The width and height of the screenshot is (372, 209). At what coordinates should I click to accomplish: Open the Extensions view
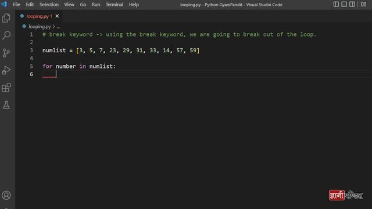click(6, 88)
